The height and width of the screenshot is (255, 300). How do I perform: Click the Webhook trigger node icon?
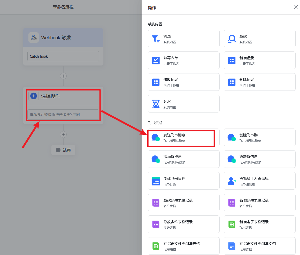point(34,37)
